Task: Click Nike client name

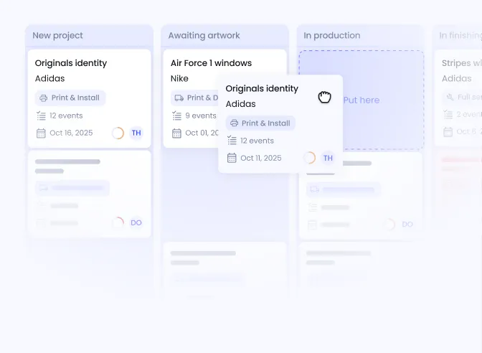Action: click(x=179, y=78)
